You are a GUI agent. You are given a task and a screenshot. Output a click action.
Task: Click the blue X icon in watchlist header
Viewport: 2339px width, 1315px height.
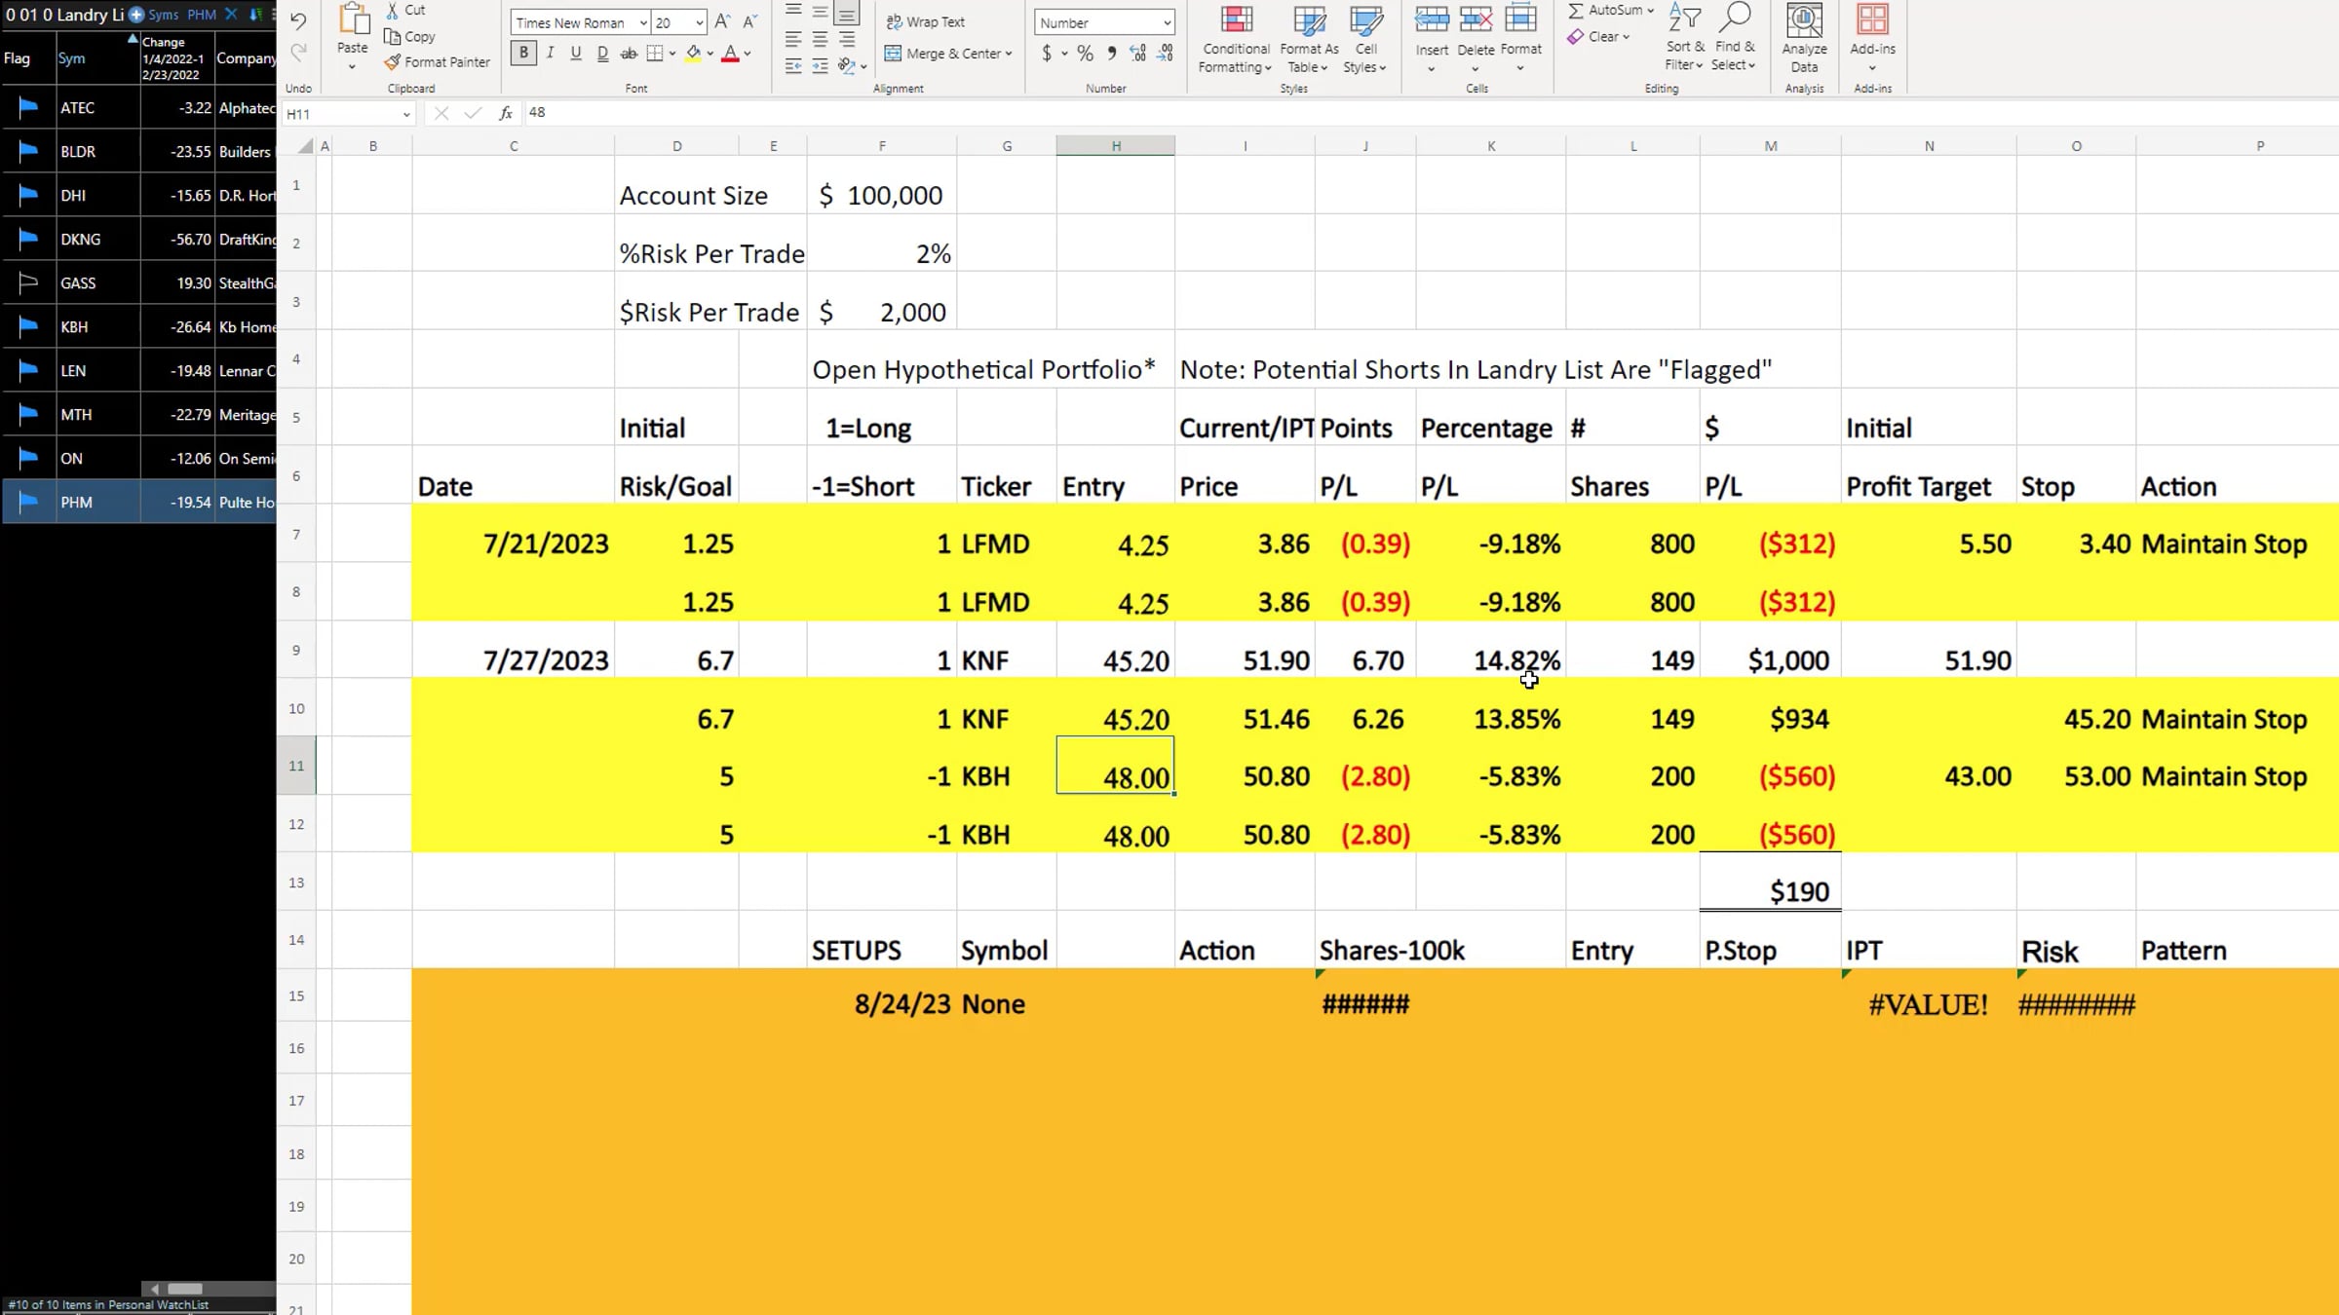tap(231, 15)
